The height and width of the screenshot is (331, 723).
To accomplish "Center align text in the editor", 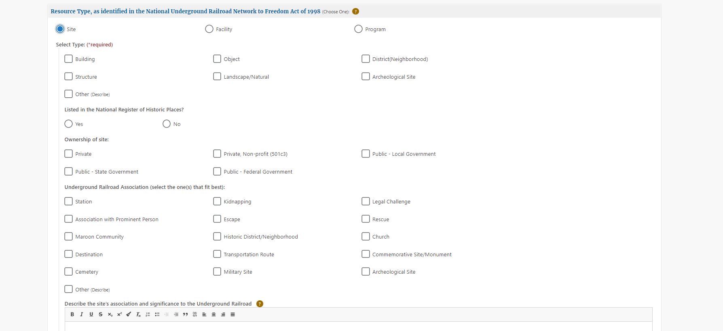I will coord(214,314).
